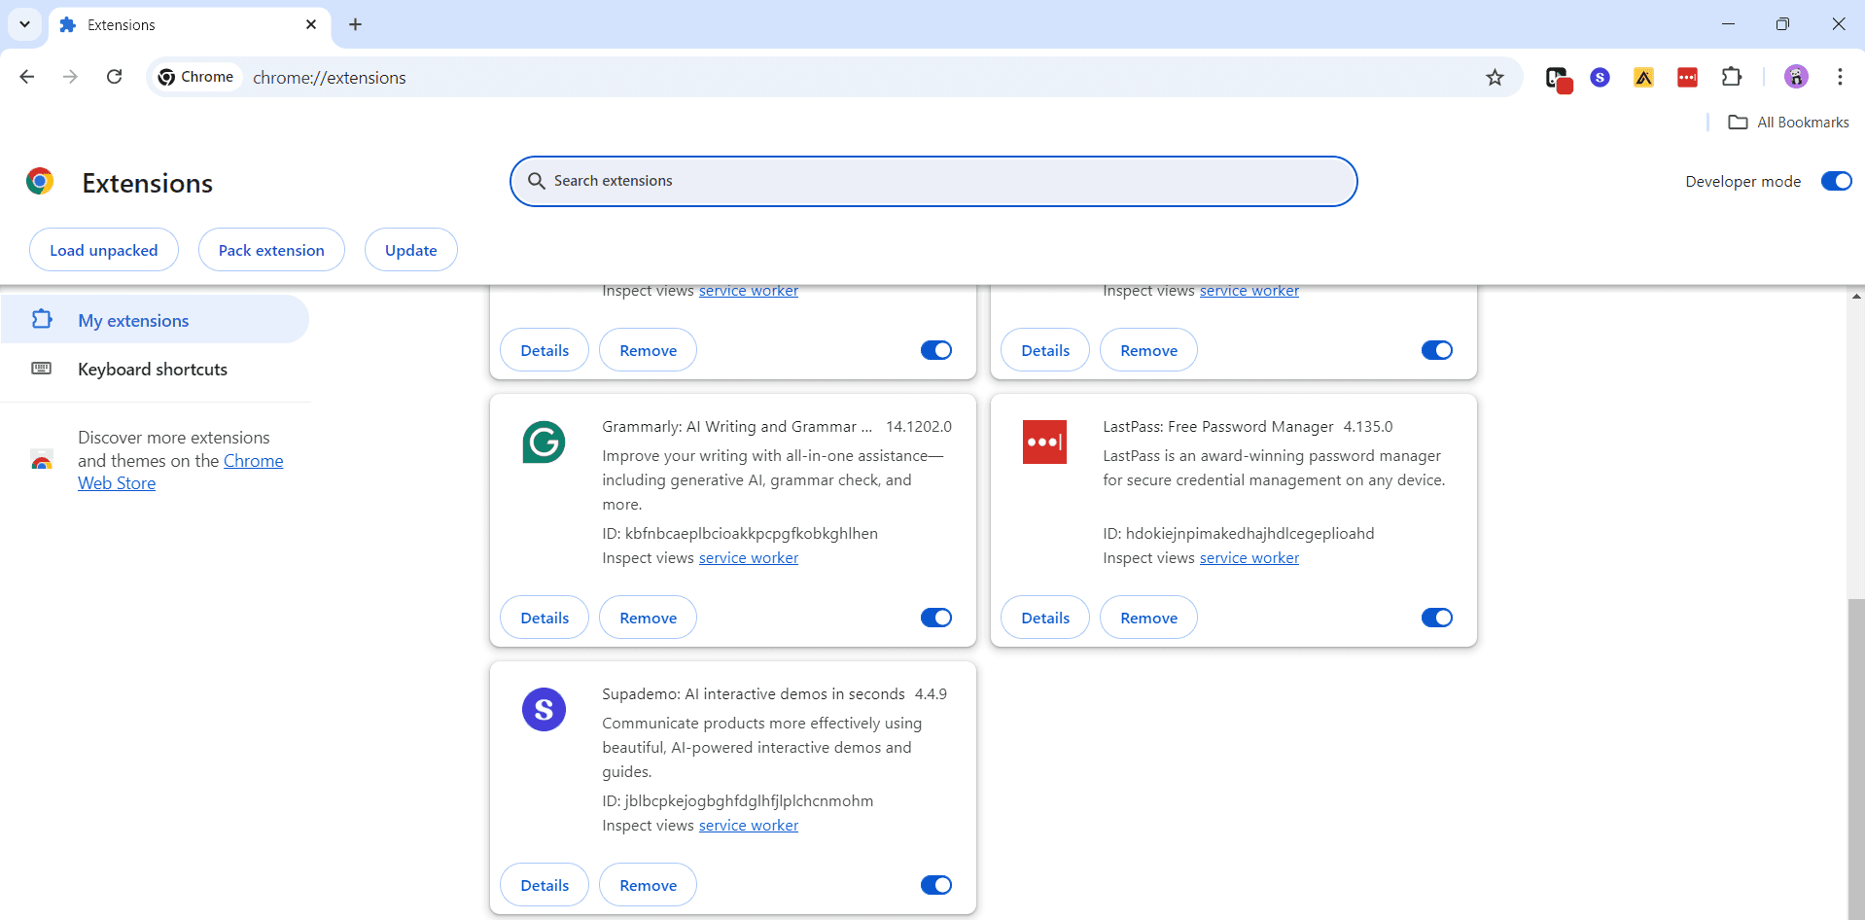Click the Grammarly logo icon in its card

(x=544, y=442)
